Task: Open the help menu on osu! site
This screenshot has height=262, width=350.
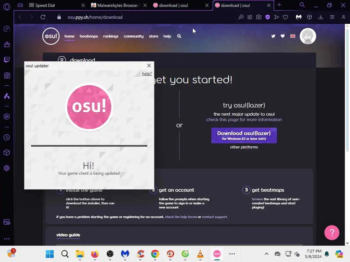Action: point(167,36)
